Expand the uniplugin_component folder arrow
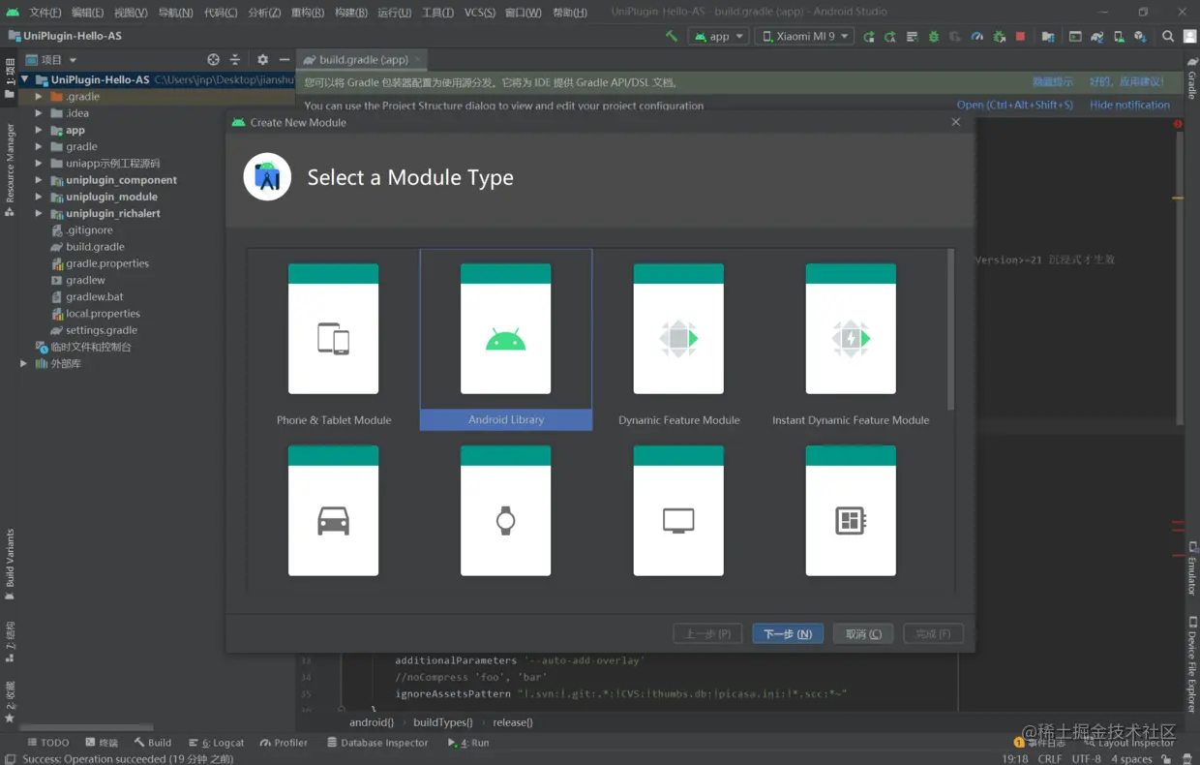 coord(39,180)
